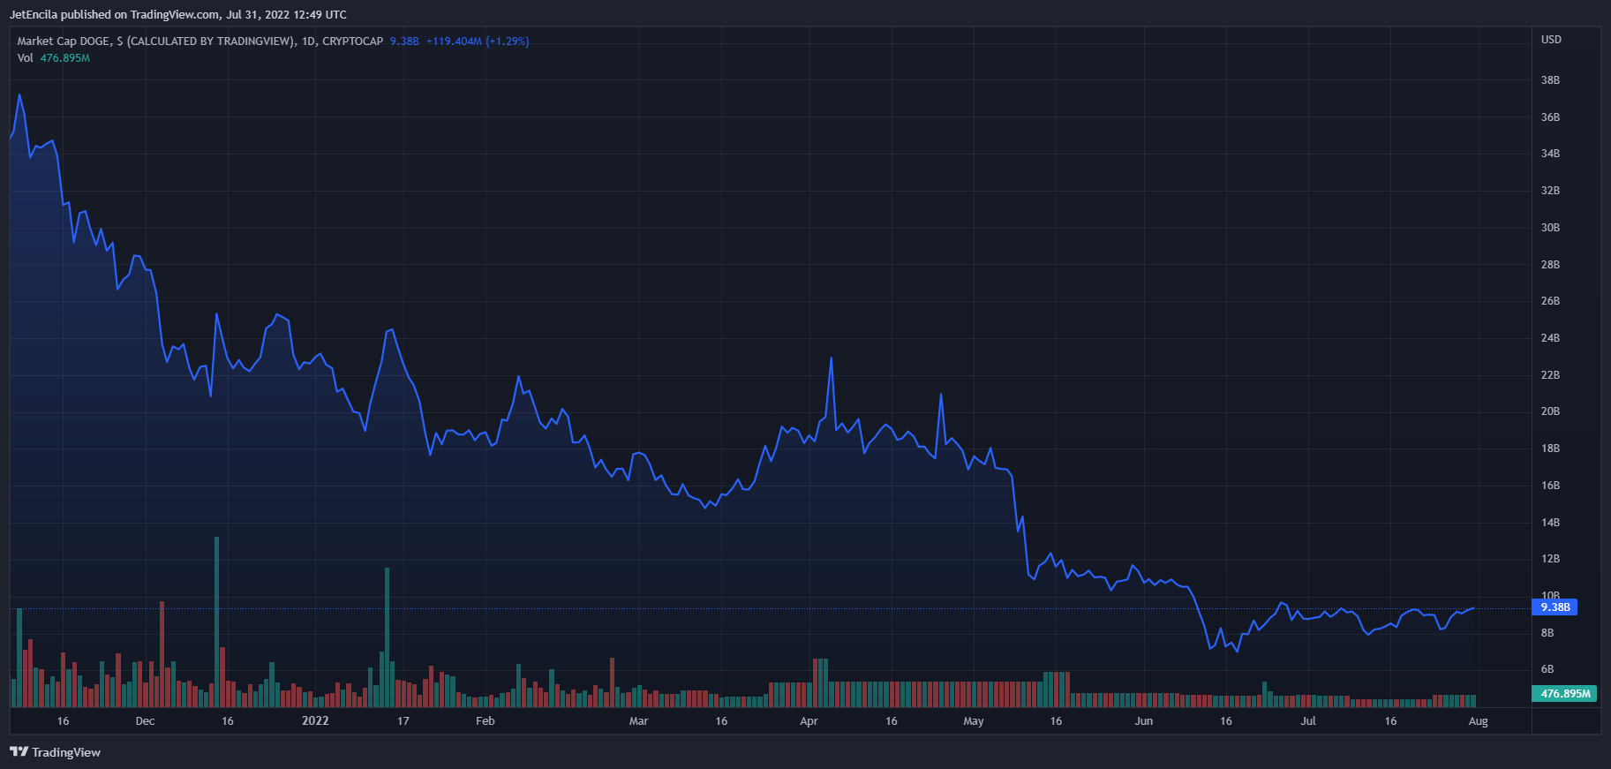Click the blue 9.38B current price tag
1611x769 pixels.
pyautogui.click(x=1555, y=607)
